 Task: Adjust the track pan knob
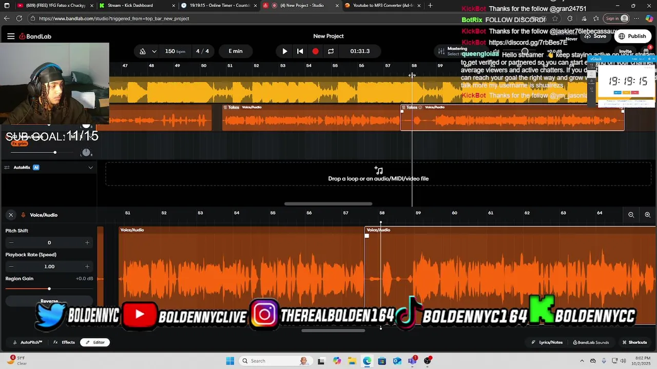86,153
